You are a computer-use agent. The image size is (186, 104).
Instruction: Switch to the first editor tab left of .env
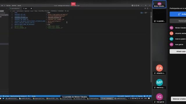15,8
